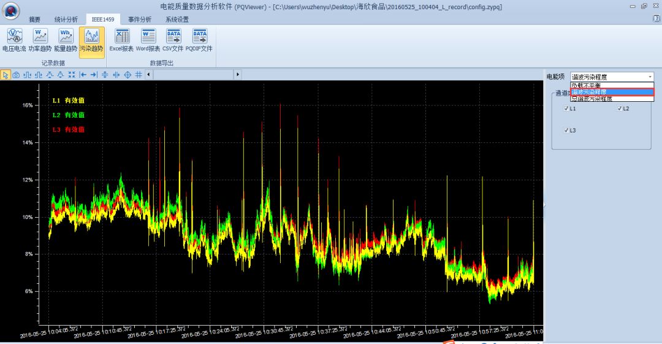The height and width of the screenshot is (344, 662).
Task: Switch to the 统计分析 tab
Action: 66,20
